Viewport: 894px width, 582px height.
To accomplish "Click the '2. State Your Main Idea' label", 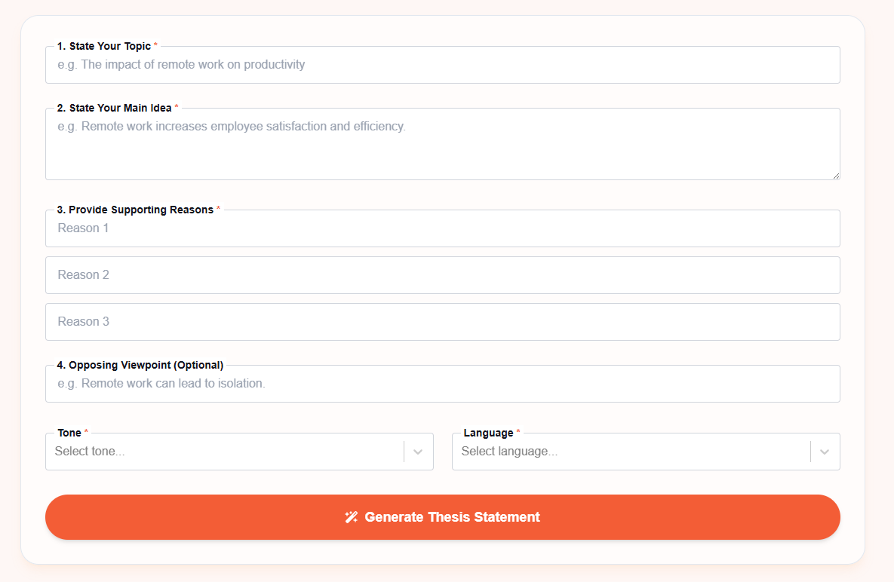I will tap(114, 108).
